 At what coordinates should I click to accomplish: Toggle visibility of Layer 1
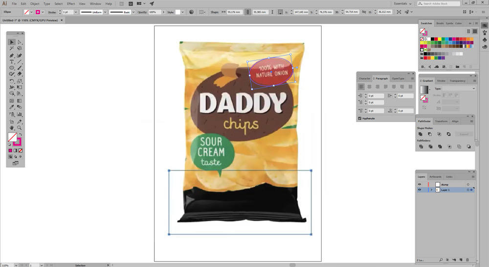(x=420, y=190)
